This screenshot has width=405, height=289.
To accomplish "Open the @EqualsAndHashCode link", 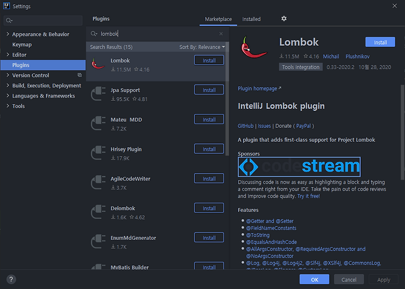I will click(271, 242).
